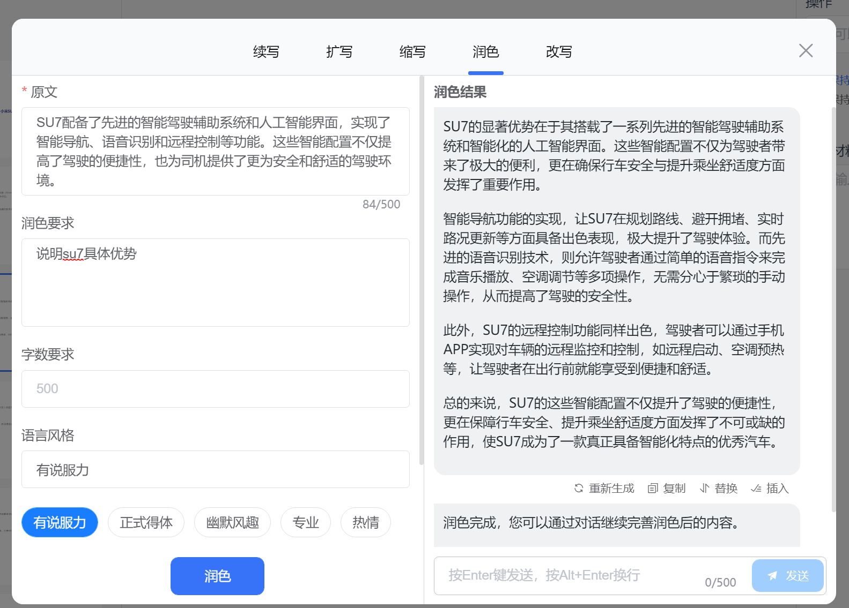Select the 润色 tab
849x608 pixels.
pyautogui.click(x=486, y=51)
